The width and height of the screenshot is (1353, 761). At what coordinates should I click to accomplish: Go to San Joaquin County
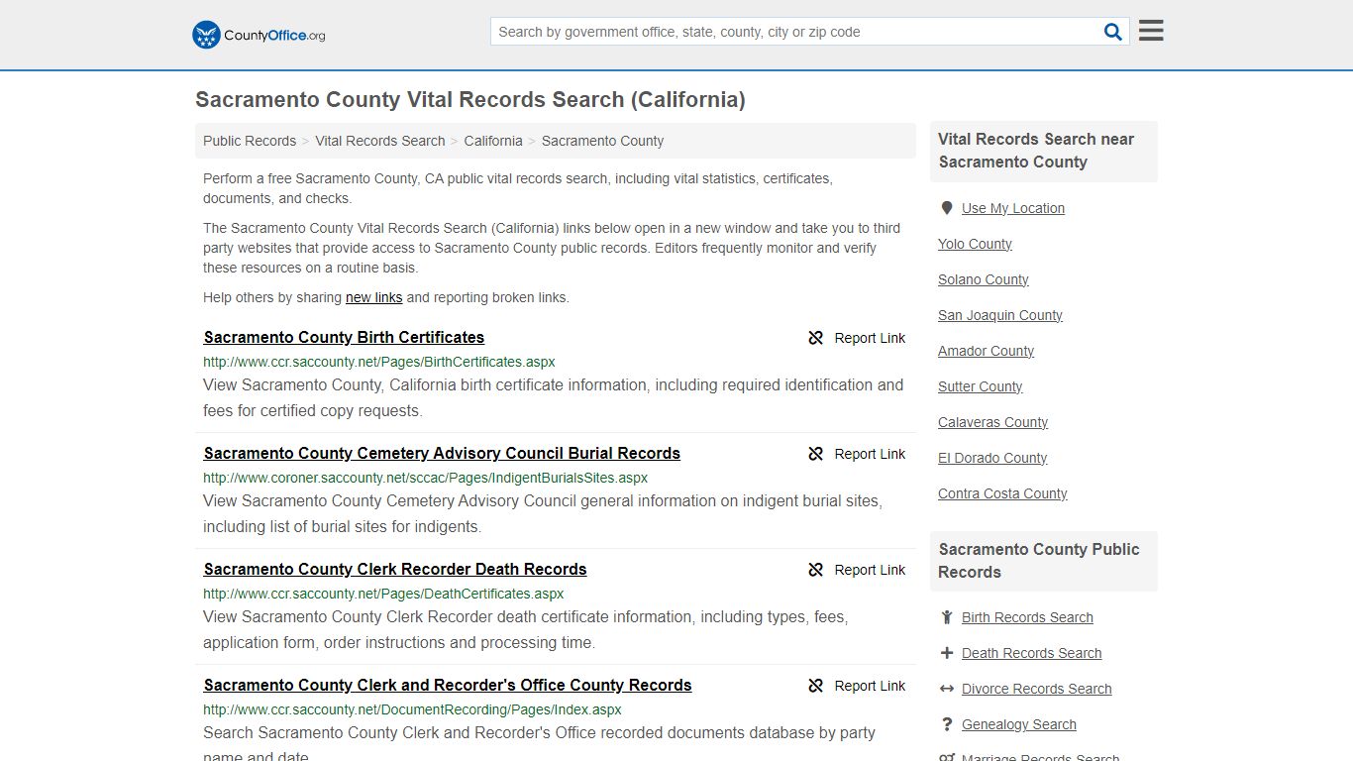1000,315
